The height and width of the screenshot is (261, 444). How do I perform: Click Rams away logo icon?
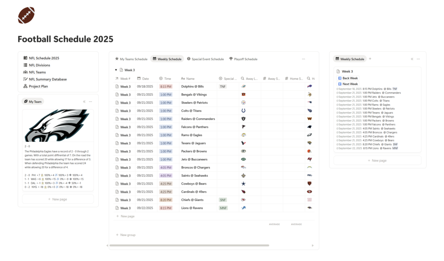coord(243,135)
